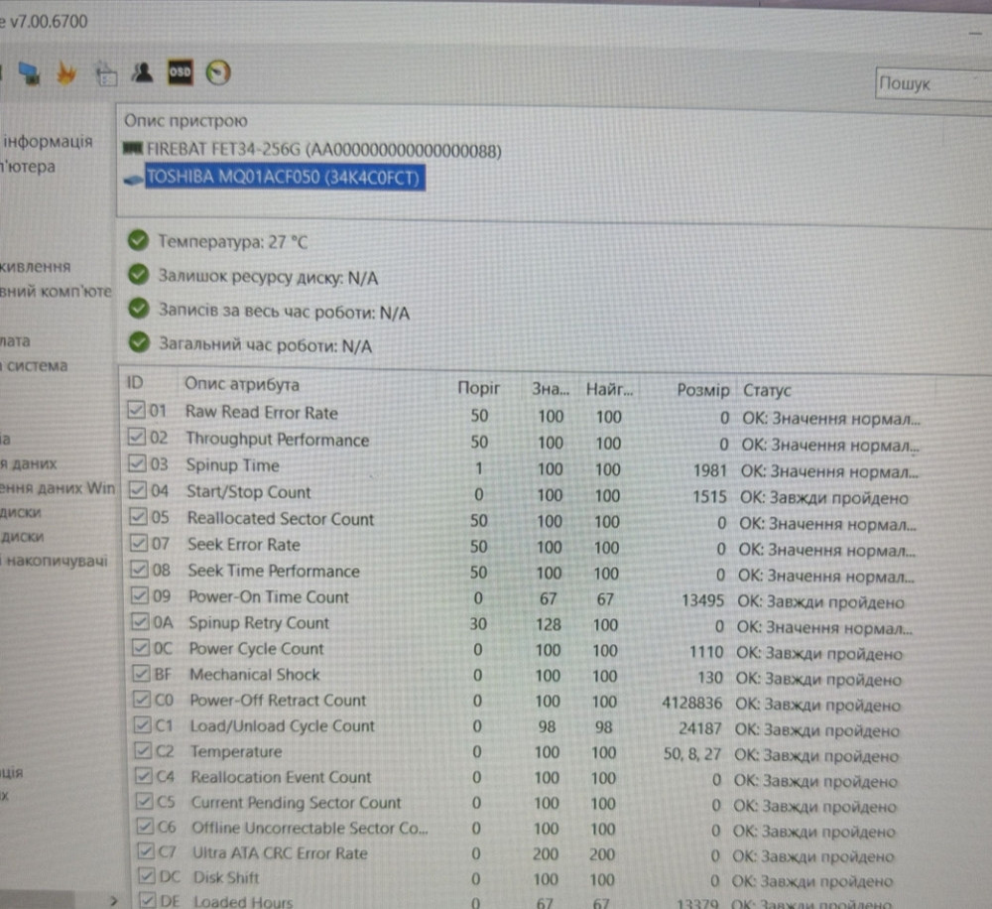The image size is (992, 909).
Task: Untick the Temperature attribute C2 checkbox
Action: [144, 752]
